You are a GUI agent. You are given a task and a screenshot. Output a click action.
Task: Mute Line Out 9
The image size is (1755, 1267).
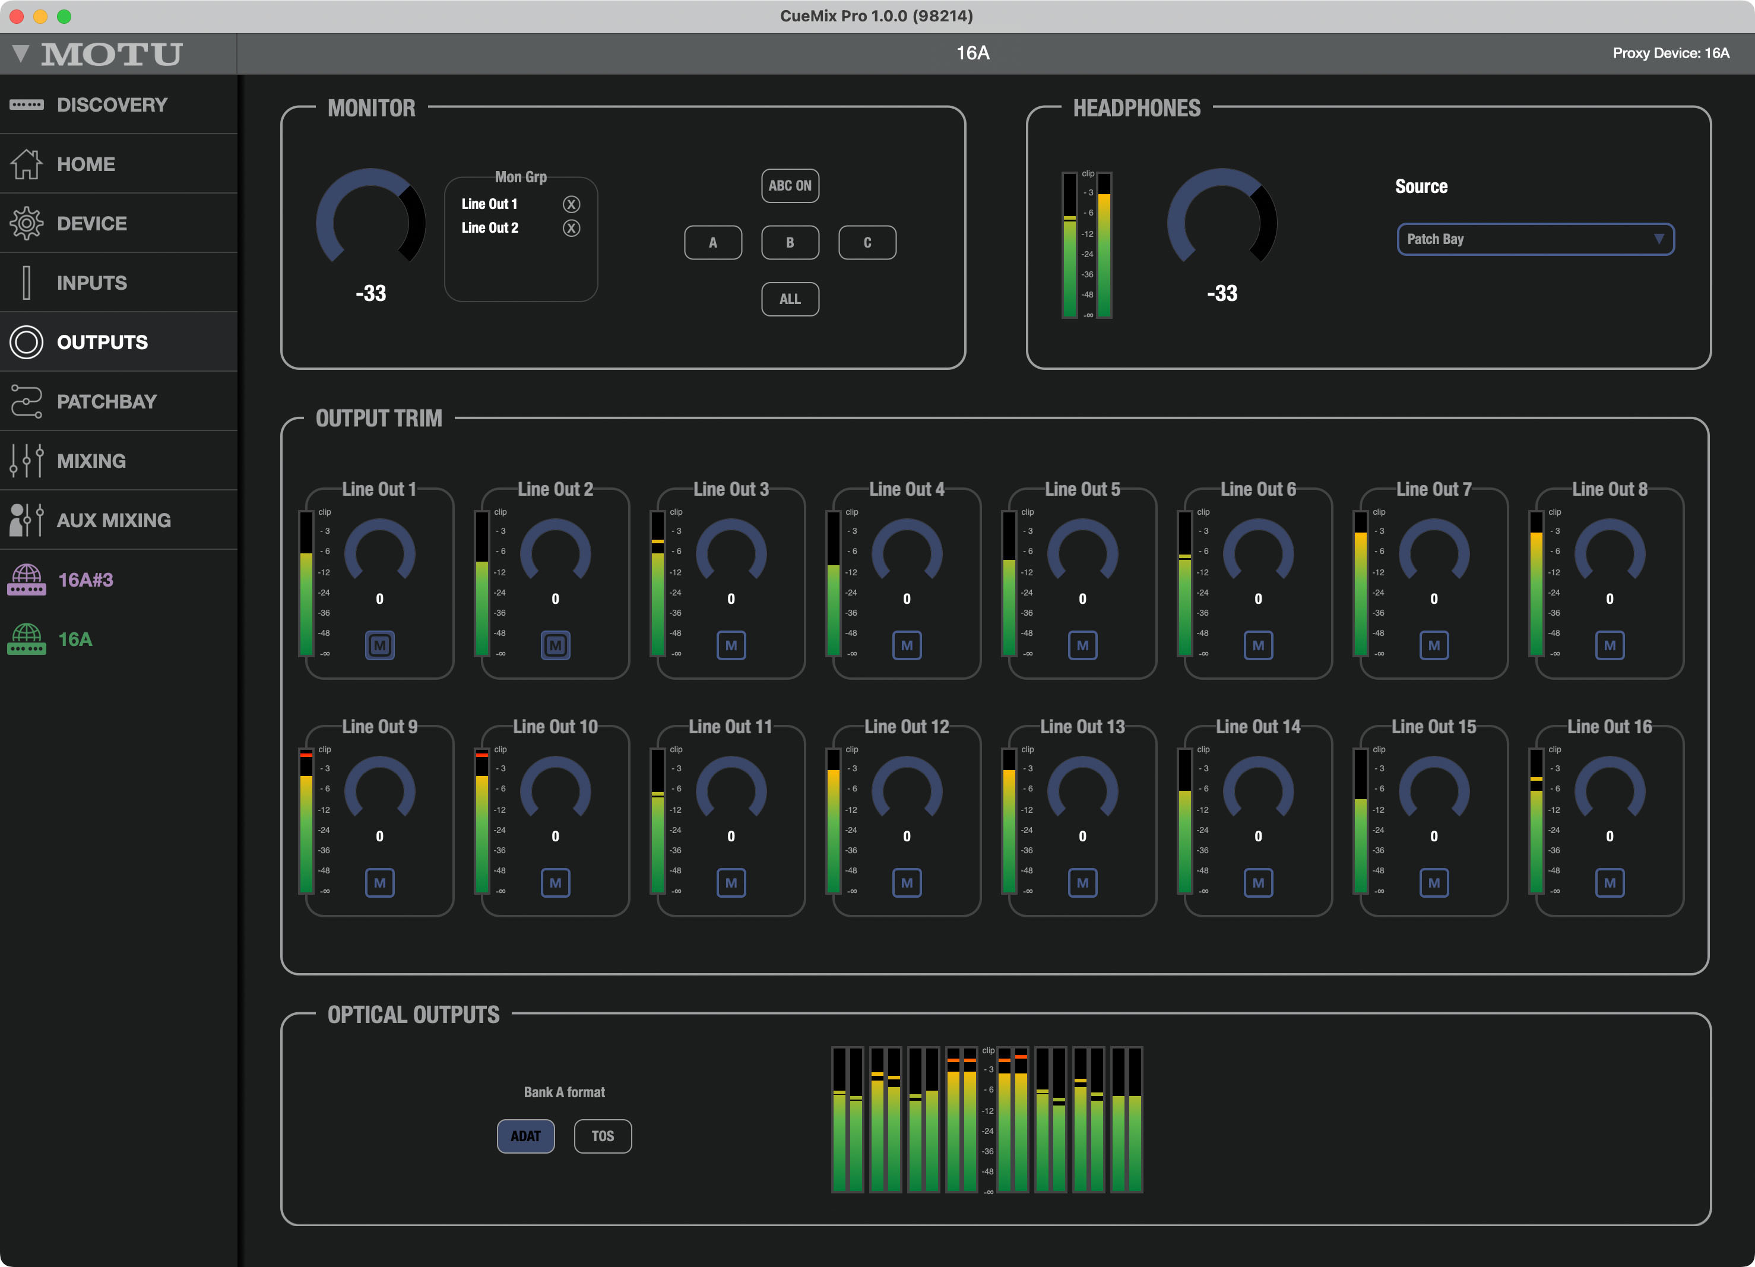(380, 883)
